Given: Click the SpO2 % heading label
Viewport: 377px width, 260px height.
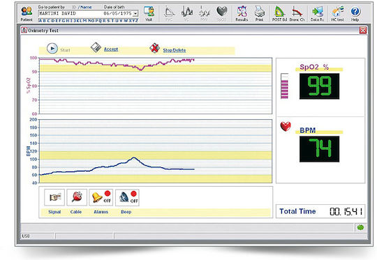Looking at the screenshot, I should click(314, 67).
